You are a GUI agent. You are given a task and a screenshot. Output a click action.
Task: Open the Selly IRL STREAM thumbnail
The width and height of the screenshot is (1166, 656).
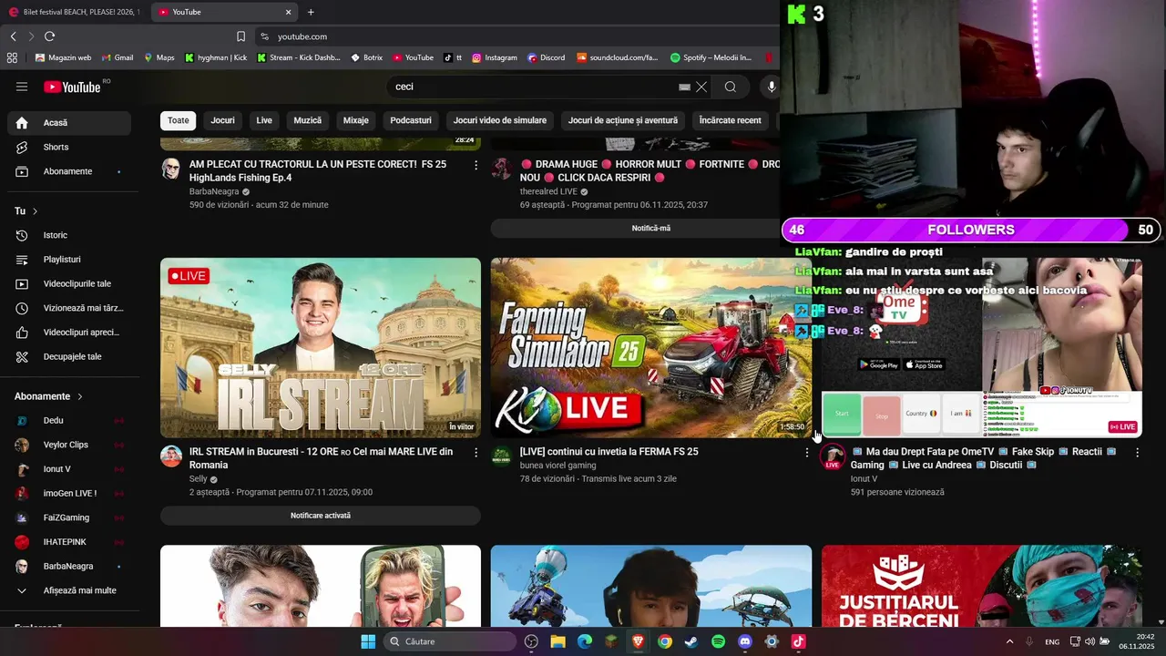(321, 347)
